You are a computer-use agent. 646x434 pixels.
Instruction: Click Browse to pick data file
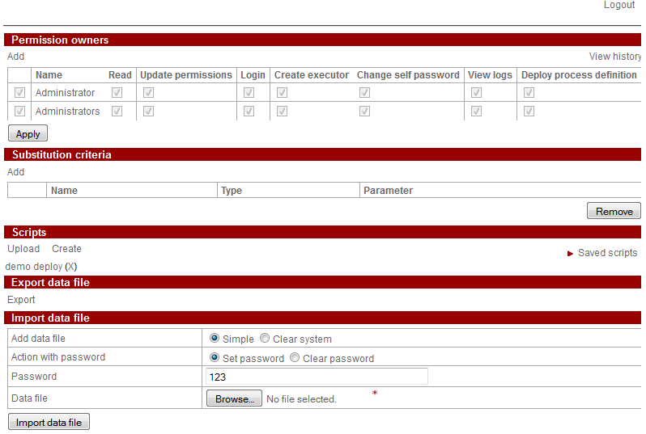pyautogui.click(x=234, y=398)
